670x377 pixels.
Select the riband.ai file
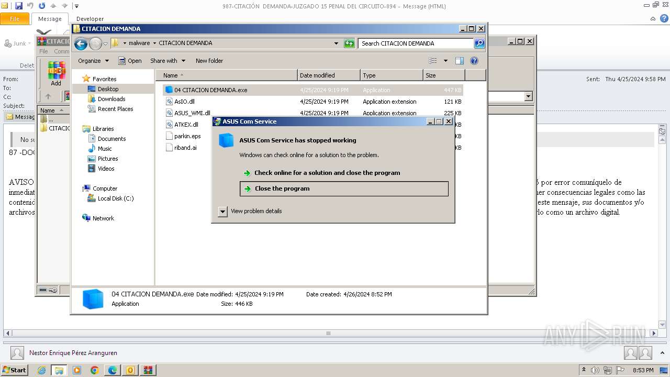click(185, 148)
